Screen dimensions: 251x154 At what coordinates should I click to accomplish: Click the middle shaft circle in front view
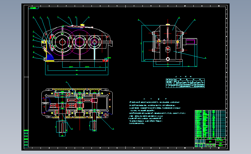coord(80,42)
